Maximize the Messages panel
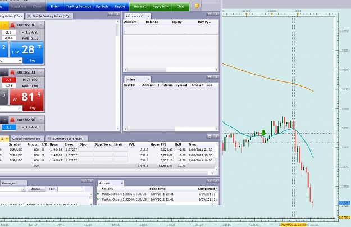351x227 pixels. click(x=84, y=181)
